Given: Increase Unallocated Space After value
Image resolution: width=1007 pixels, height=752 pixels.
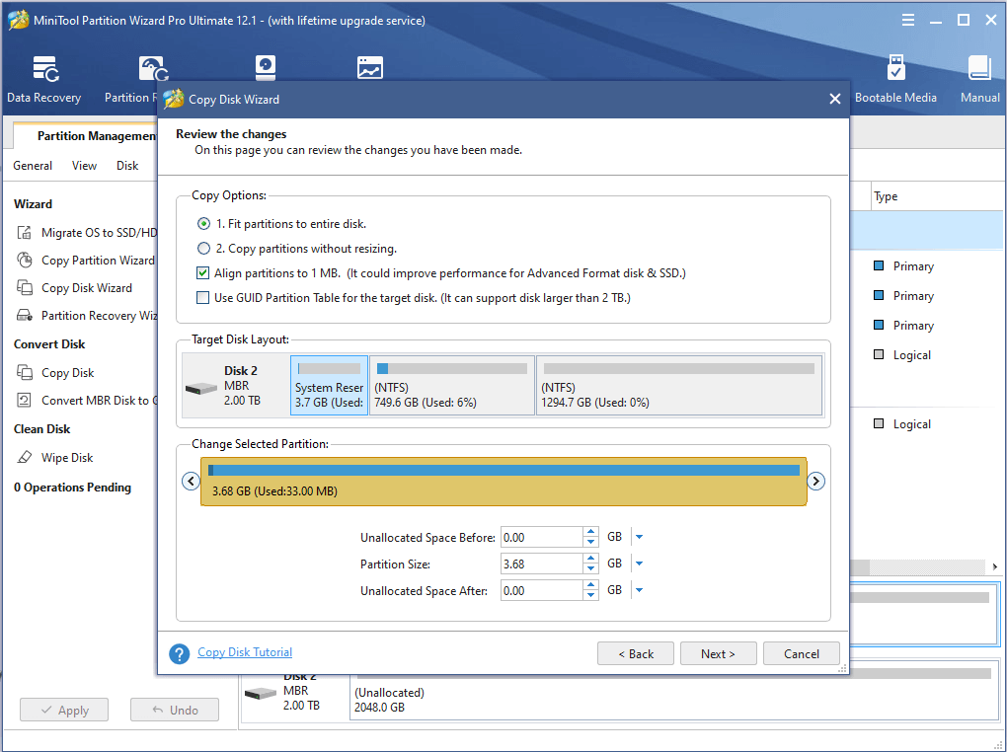Looking at the screenshot, I should (590, 585).
